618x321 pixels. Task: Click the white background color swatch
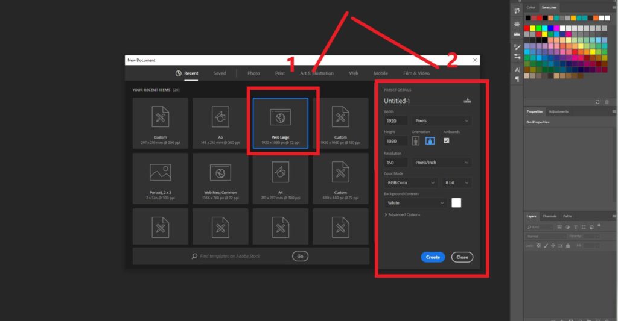456,203
